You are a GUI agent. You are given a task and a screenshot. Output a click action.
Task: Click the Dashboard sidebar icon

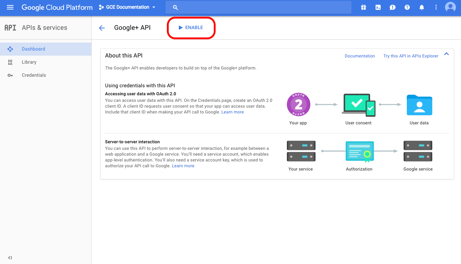click(x=10, y=49)
